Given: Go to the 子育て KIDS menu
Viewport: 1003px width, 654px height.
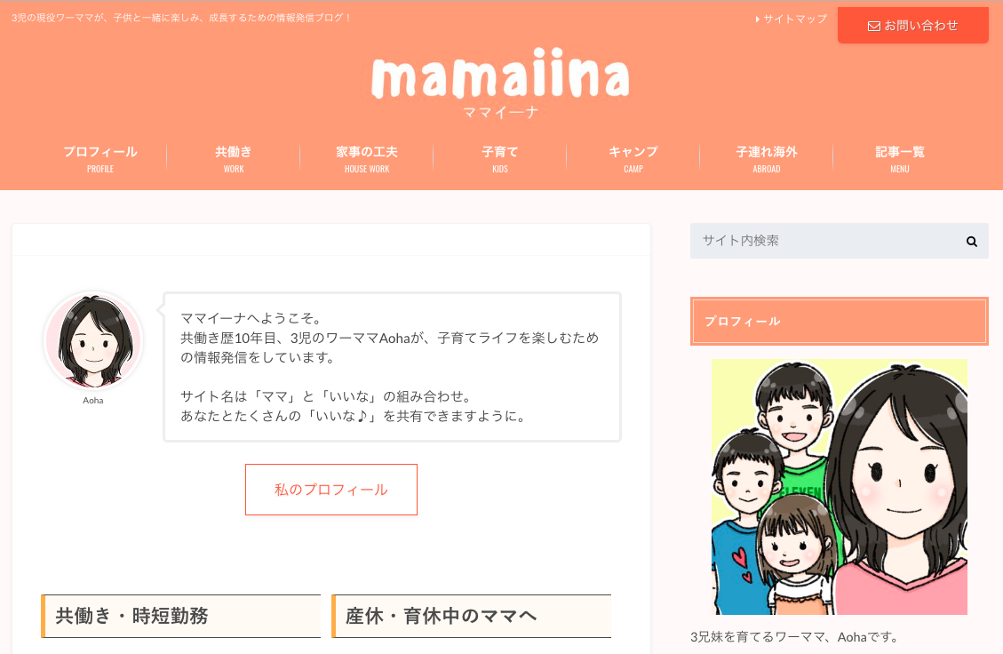Looking at the screenshot, I should (499, 159).
